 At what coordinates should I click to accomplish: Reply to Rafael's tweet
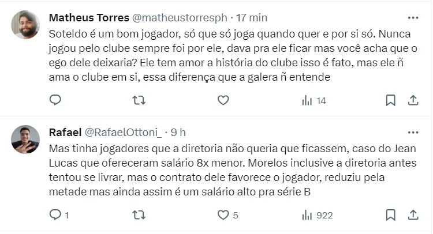(55, 215)
